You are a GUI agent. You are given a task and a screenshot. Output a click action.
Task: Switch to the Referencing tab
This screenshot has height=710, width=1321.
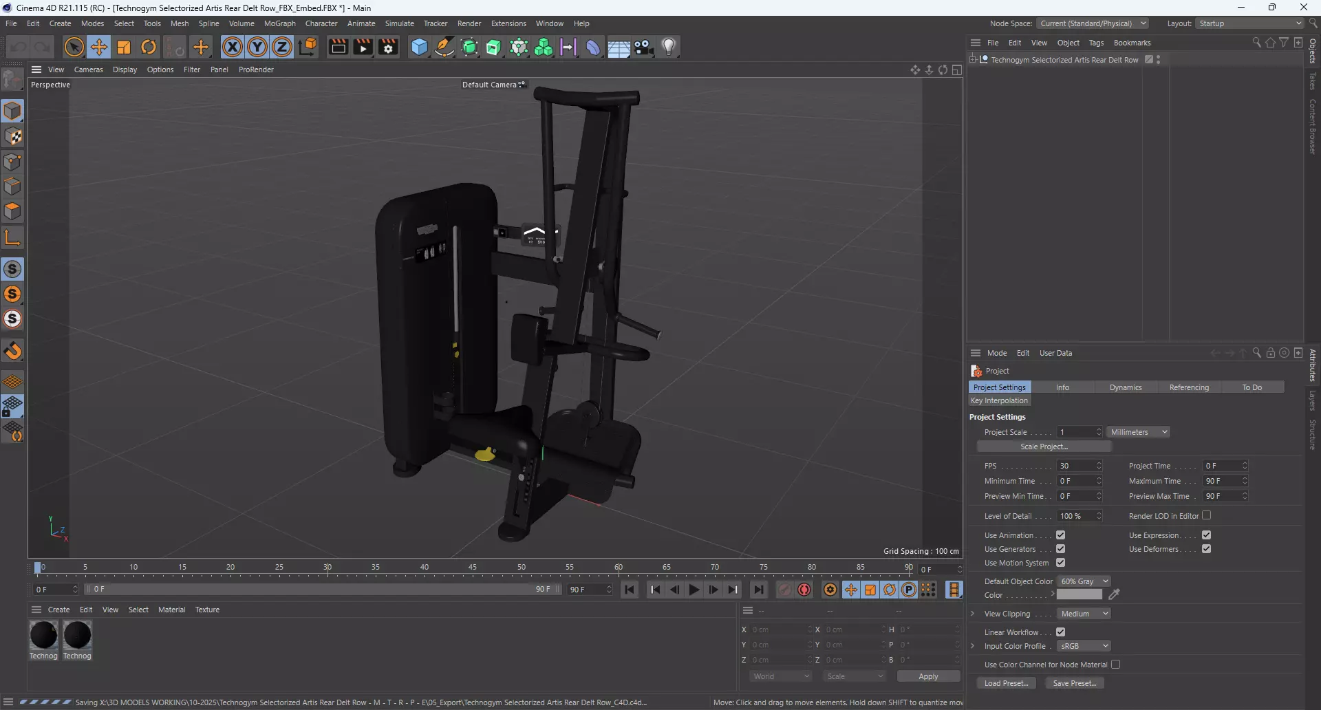point(1189,387)
